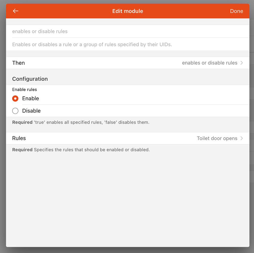Click the Then row label
The width and height of the screenshot is (254, 253).
coord(18,63)
